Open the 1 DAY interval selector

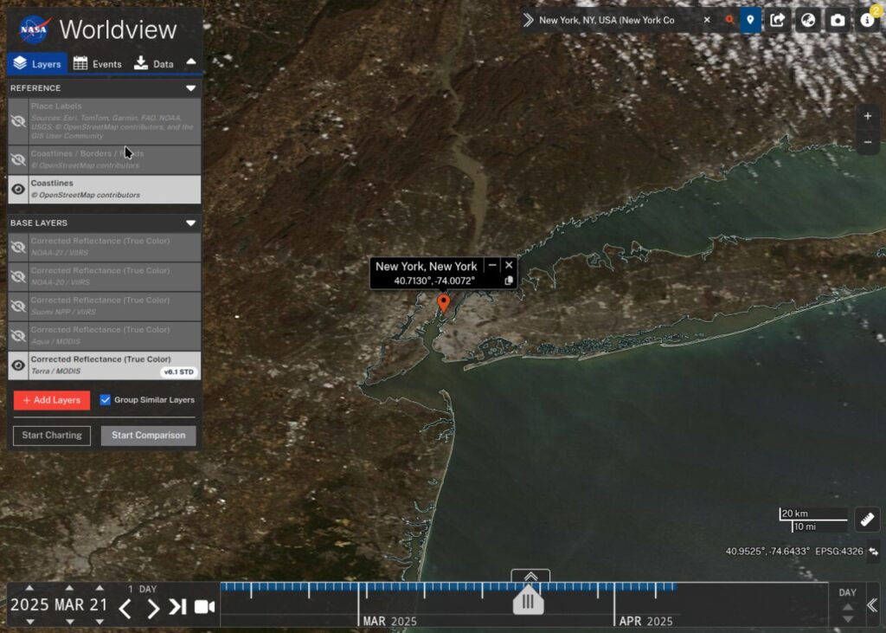click(x=143, y=589)
